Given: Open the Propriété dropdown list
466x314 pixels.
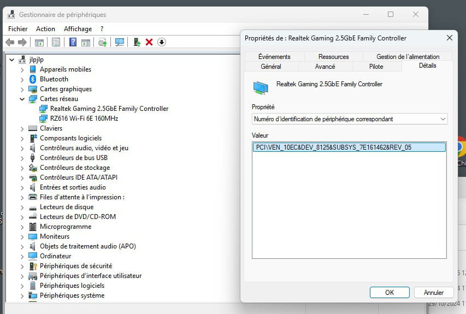Looking at the screenshot, I should point(350,119).
